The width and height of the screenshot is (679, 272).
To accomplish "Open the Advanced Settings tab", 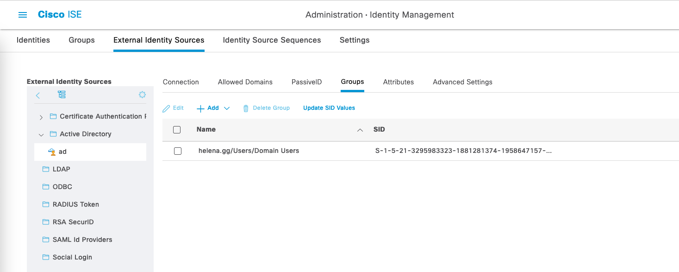I will 462,82.
